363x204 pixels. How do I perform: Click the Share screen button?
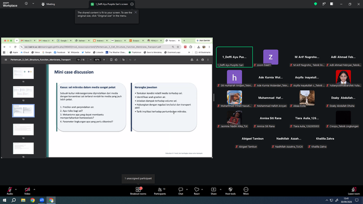(x=213, y=191)
